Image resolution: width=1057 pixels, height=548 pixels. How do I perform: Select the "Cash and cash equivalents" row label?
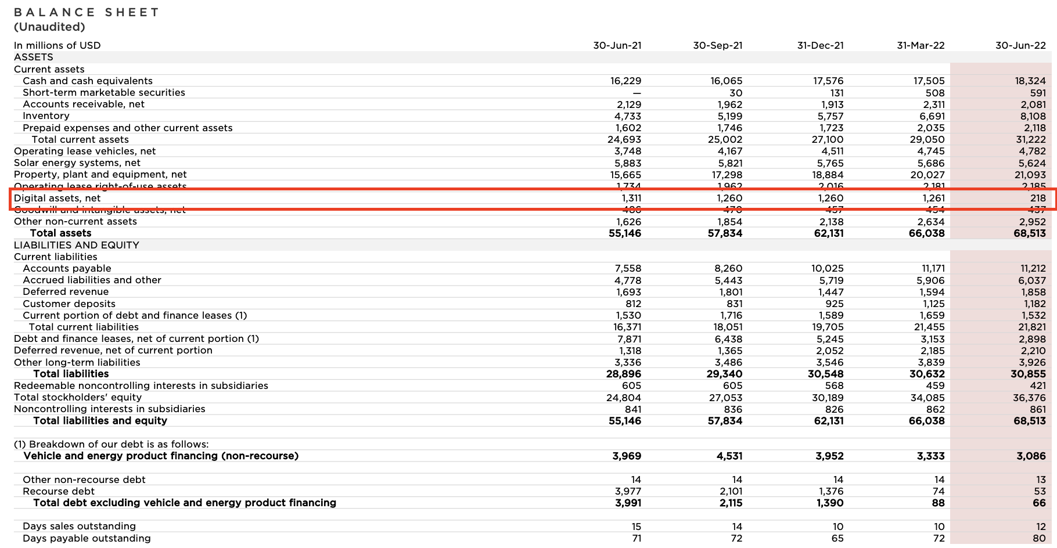[x=88, y=81]
